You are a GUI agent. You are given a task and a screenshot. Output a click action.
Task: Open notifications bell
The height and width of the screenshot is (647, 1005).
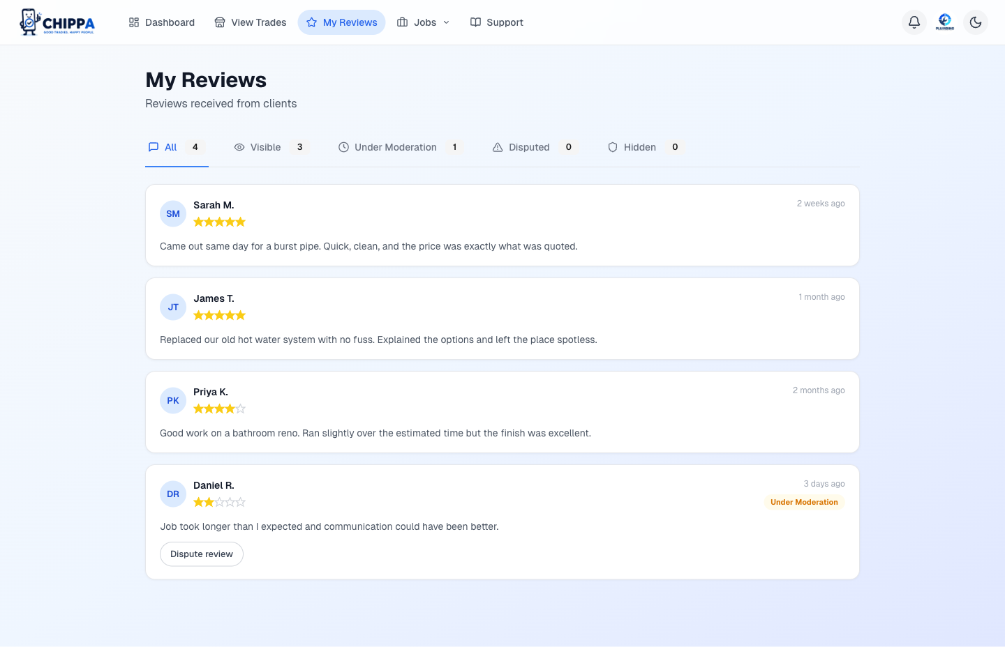[914, 22]
